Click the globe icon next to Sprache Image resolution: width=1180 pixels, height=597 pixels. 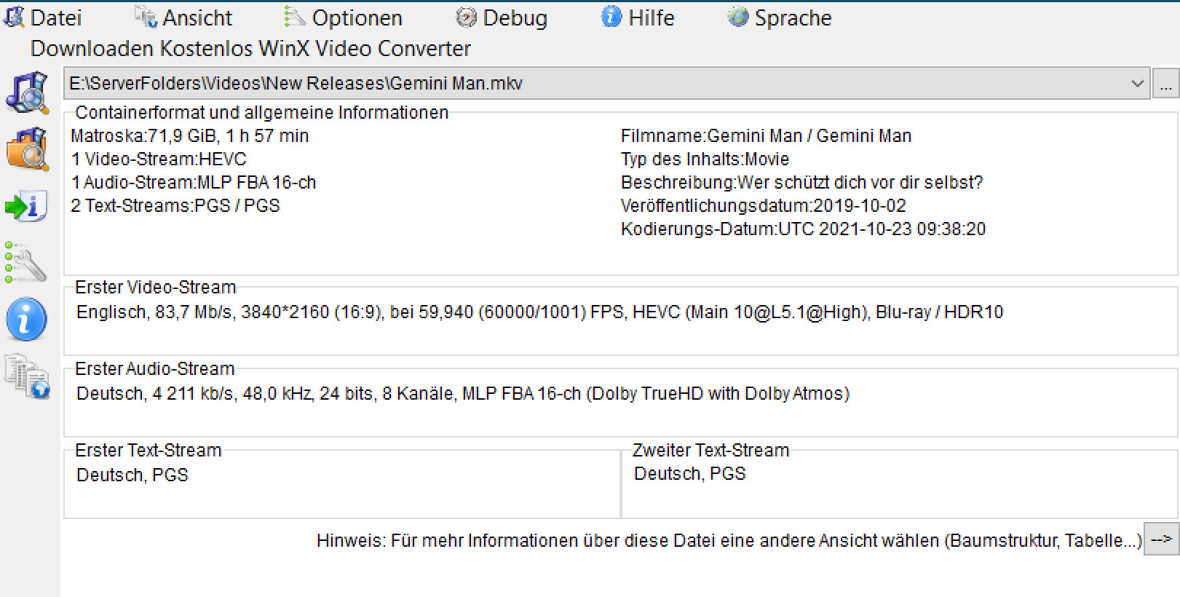[x=738, y=17]
